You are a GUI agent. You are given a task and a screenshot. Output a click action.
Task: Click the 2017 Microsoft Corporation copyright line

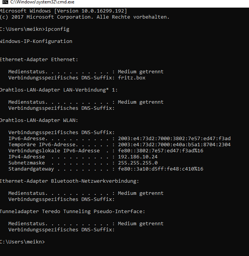click(85, 17)
